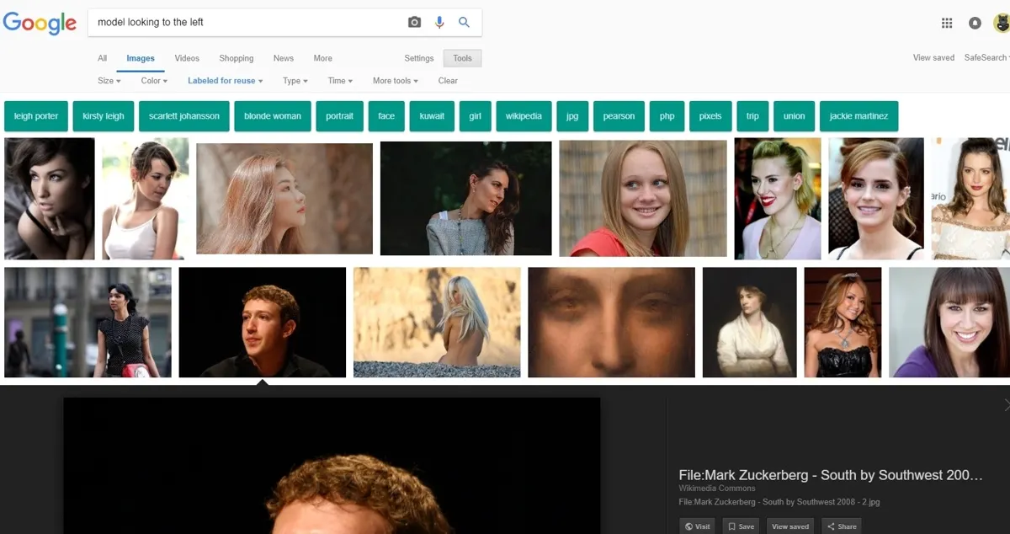Click the File:Mark Zuckerberg title link

coord(831,475)
